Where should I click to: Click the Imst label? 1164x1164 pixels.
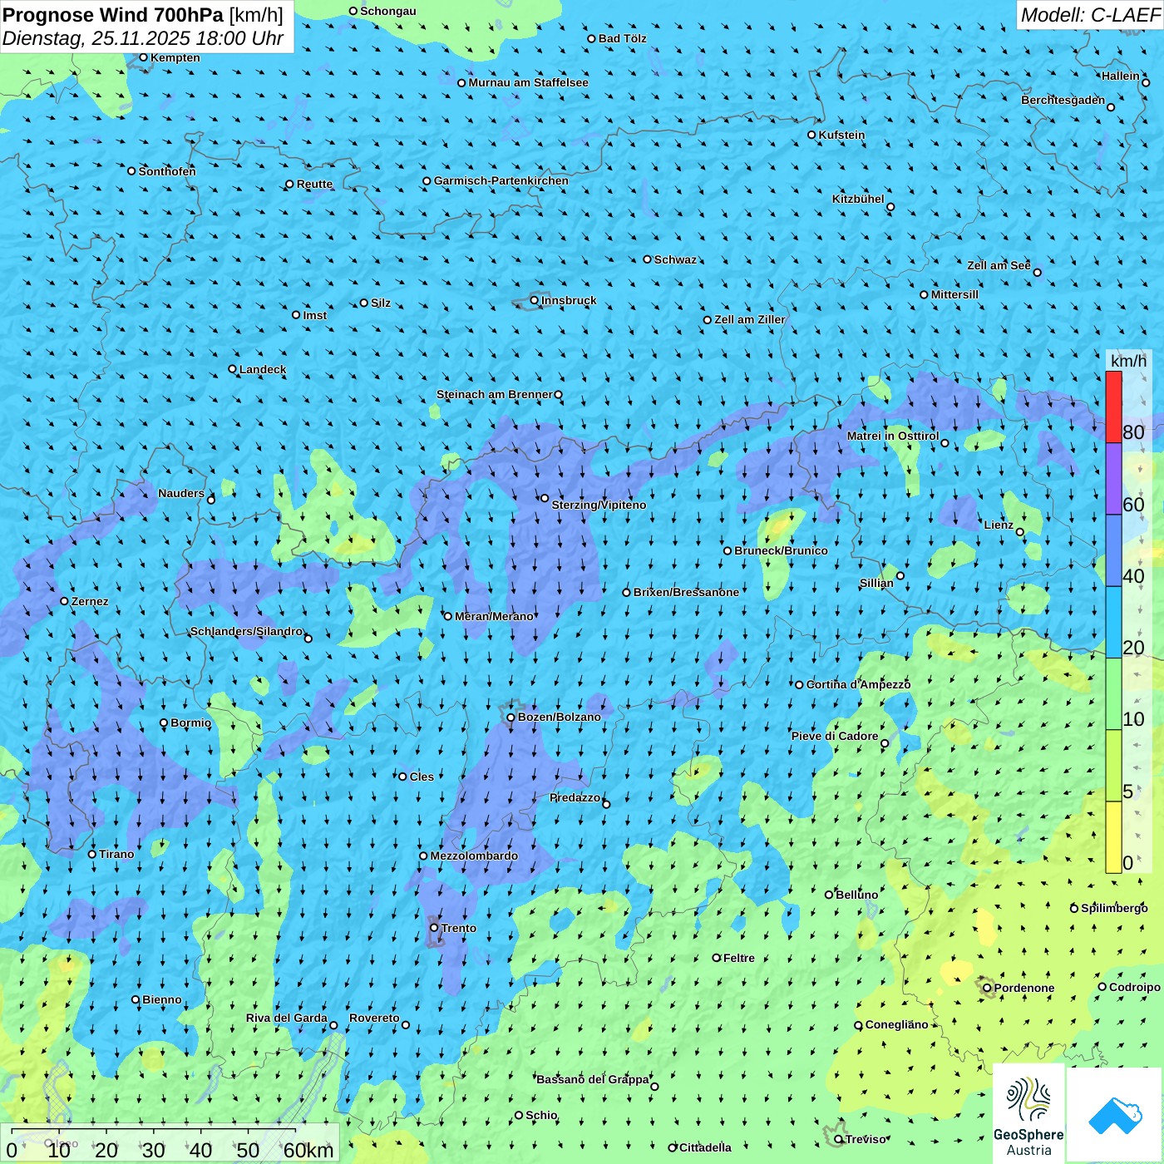[315, 315]
